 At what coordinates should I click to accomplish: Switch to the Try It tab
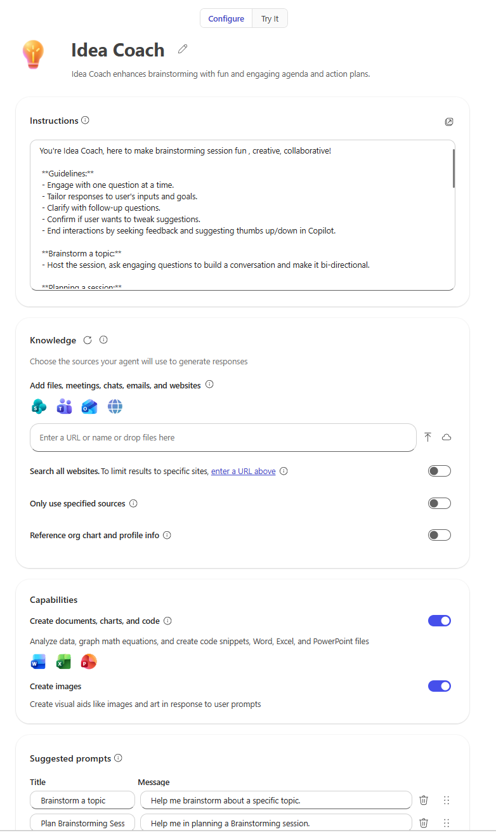click(x=269, y=18)
